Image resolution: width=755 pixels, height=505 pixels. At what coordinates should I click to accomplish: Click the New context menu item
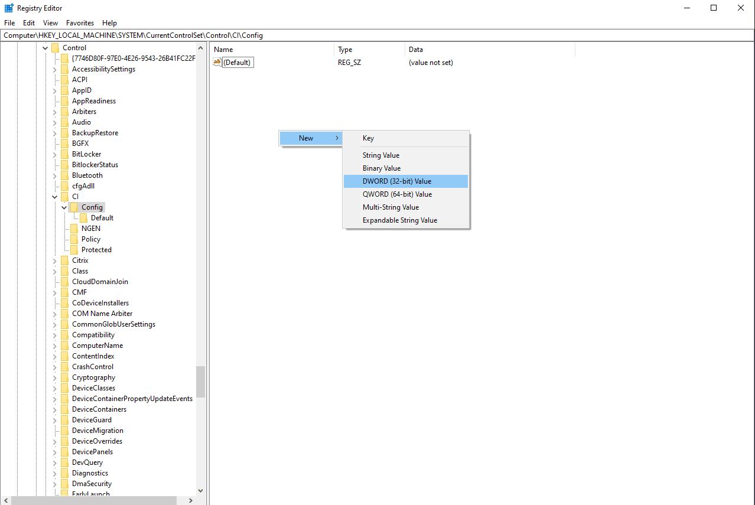[311, 138]
